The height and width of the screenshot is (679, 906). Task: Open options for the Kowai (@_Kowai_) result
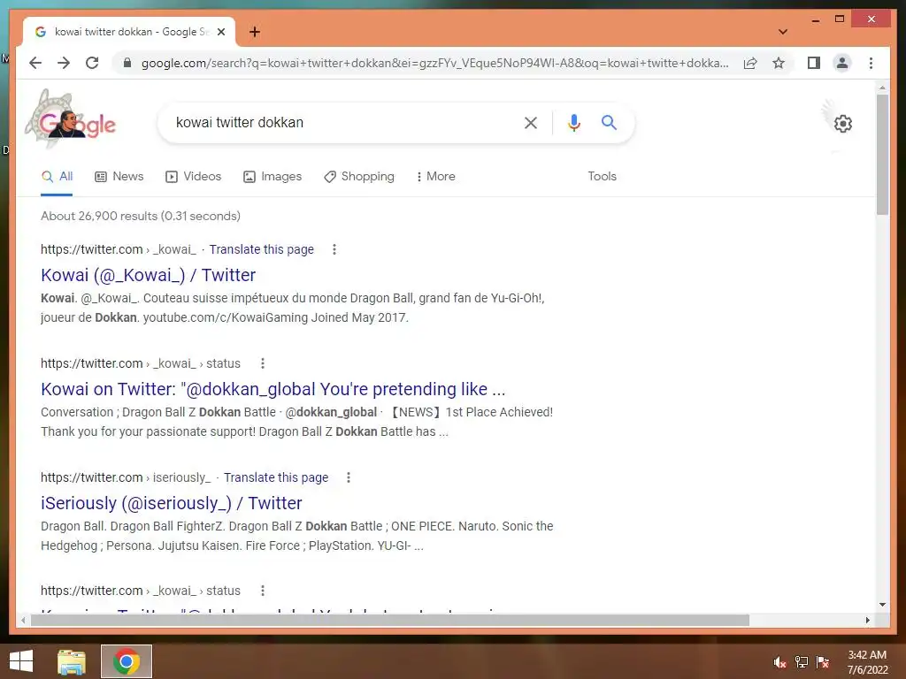[334, 249]
